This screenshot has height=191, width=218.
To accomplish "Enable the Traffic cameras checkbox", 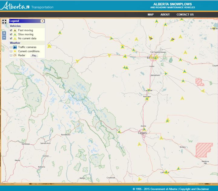I will pos(11,47).
